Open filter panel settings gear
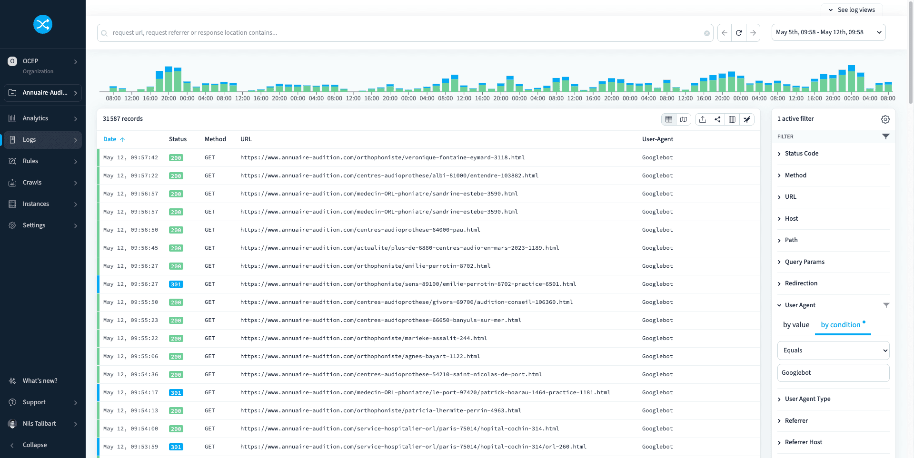 tap(885, 119)
